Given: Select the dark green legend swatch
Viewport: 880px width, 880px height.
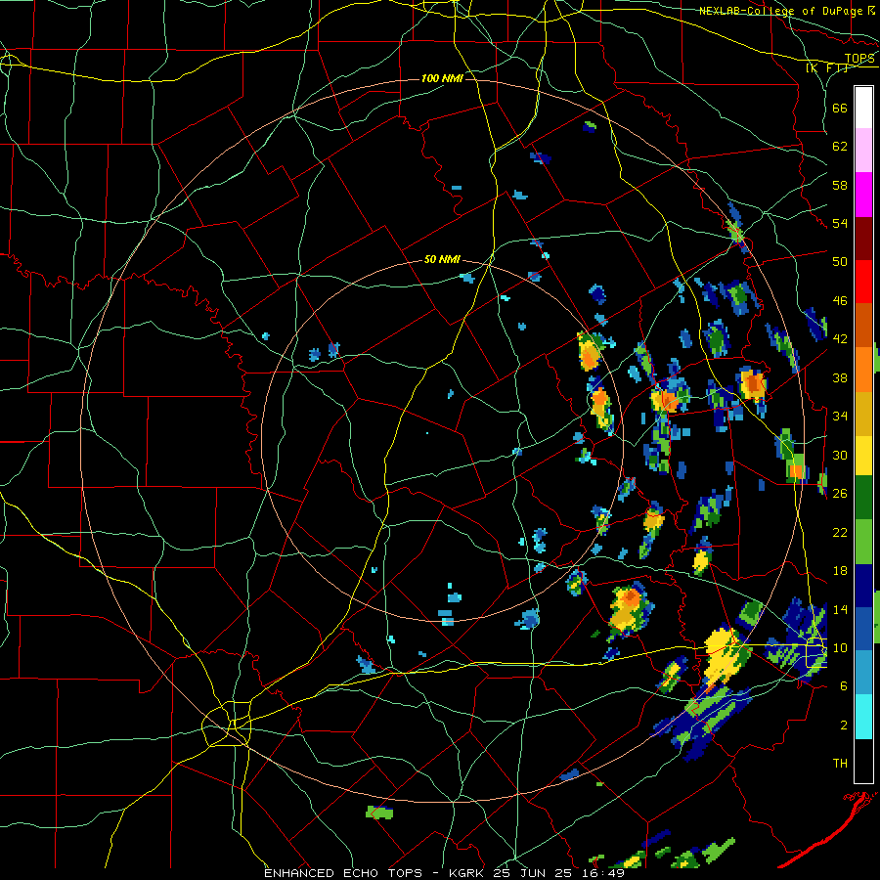Looking at the screenshot, I should (x=863, y=498).
